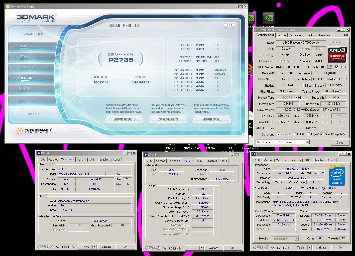Open the PowerColor Giveaway tab
Viewport: 355px width, 256px height.
tap(317, 35)
